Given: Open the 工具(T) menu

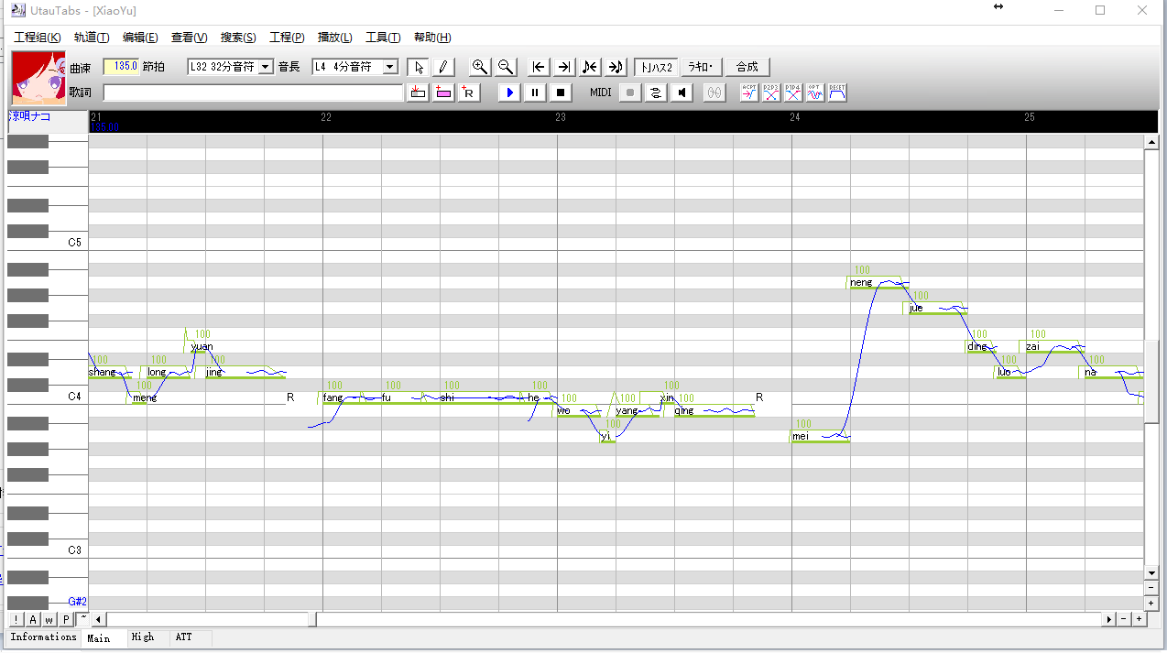Looking at the screenshot, I should (383, 38).
